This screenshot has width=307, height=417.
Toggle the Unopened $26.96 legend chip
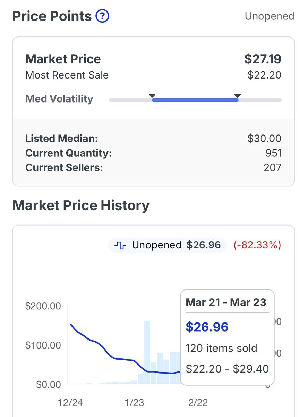[168, 245]
